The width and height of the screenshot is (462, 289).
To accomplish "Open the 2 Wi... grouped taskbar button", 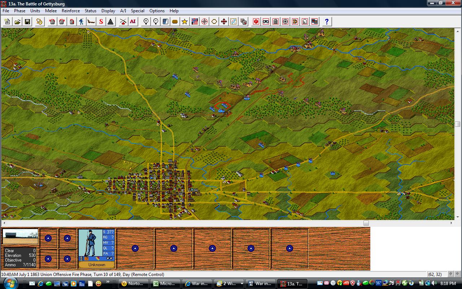I will pos(229,284).
